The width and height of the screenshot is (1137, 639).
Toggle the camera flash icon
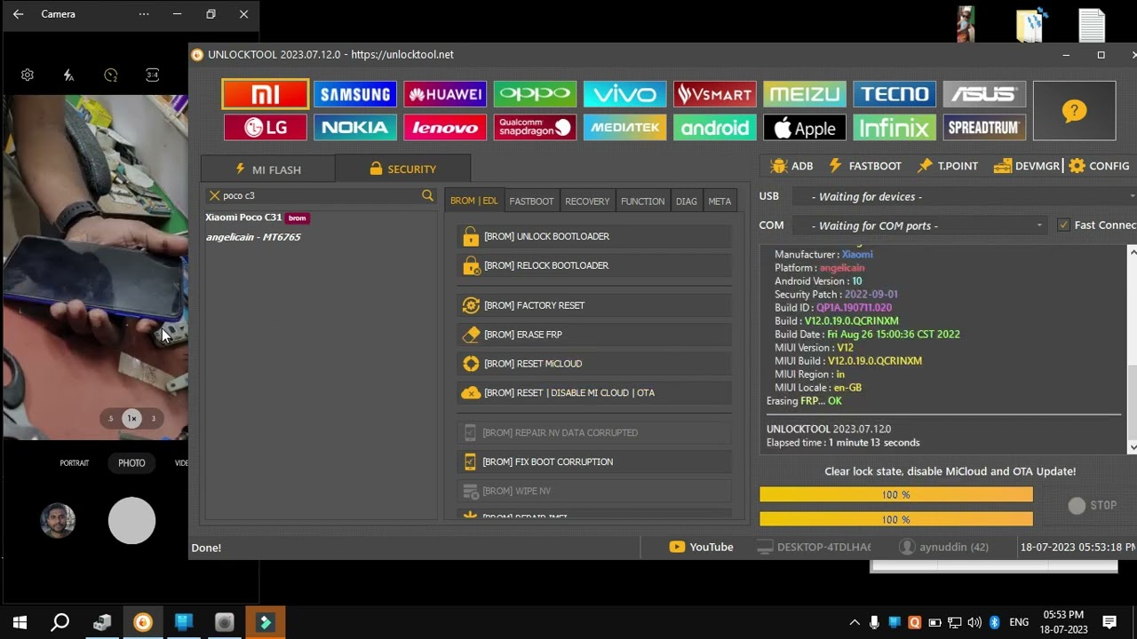[68, 75]
